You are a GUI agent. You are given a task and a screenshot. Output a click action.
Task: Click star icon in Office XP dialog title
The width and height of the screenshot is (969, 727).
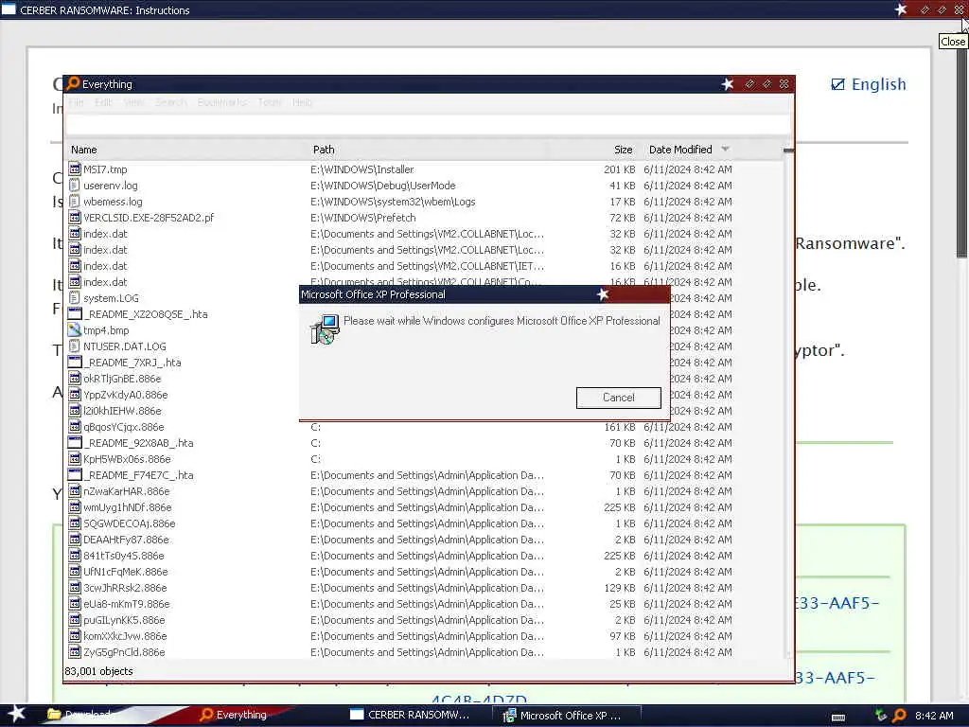click(603, 294)
